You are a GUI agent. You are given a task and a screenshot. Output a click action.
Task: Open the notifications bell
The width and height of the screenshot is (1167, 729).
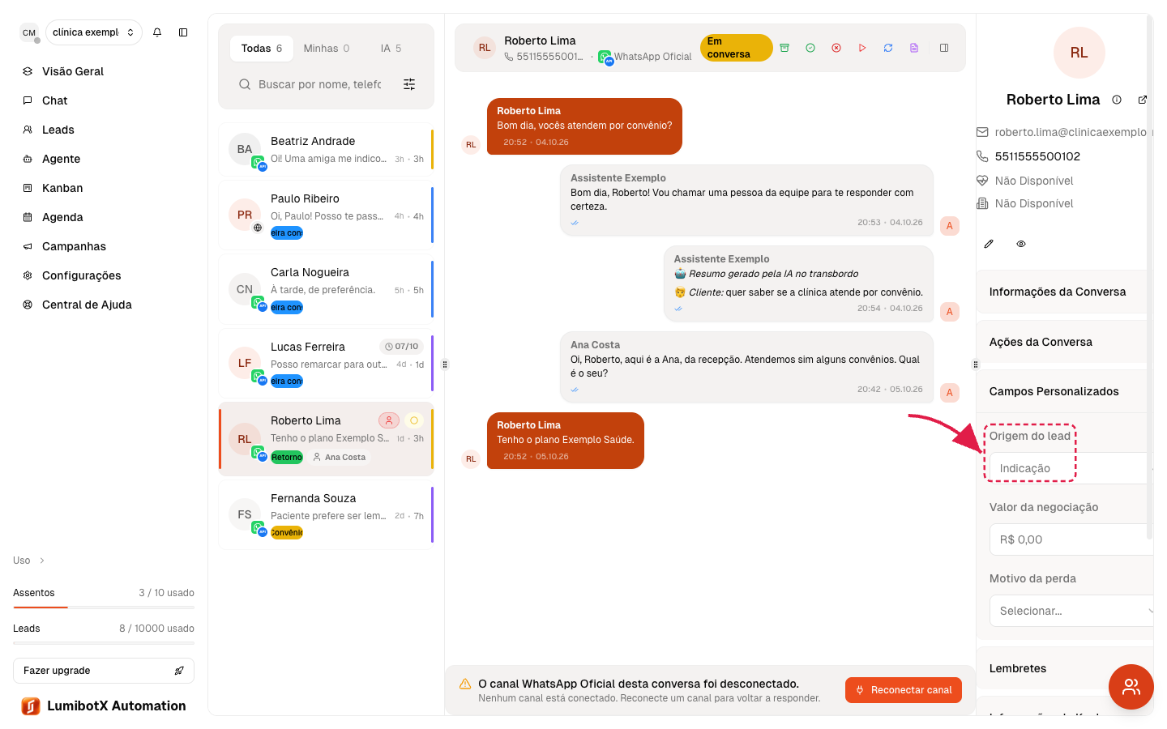point(157,32)
